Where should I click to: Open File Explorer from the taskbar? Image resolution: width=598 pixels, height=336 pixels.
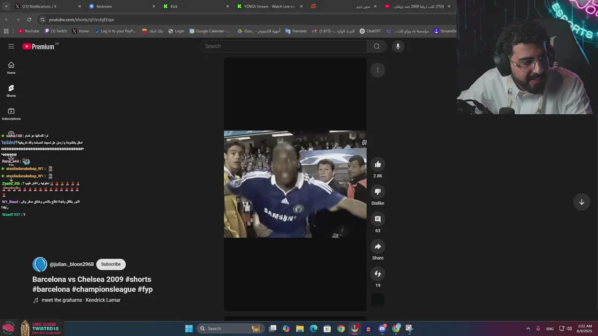click(x=300, y=329)
